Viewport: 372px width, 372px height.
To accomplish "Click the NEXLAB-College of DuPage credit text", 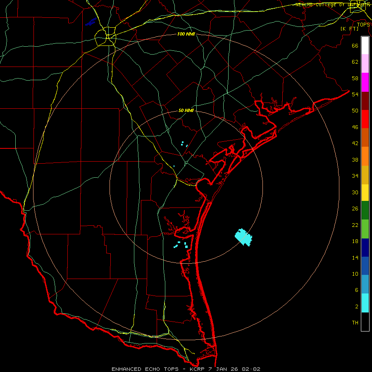I will click(x=333, y=5).
